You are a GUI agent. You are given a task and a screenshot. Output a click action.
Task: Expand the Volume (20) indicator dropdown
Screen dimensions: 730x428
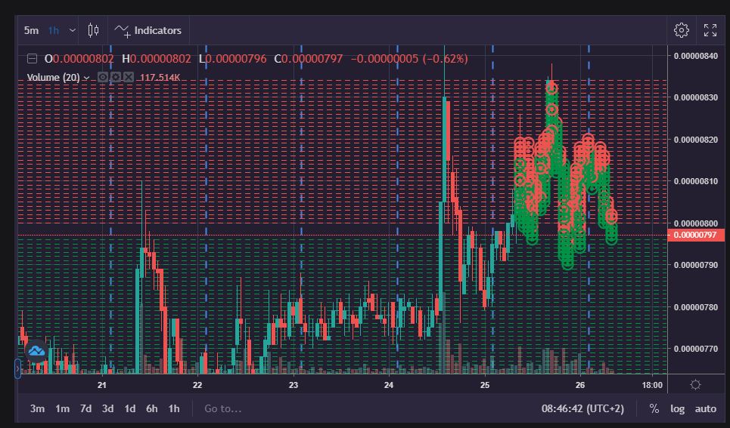[x=86, y=78]
